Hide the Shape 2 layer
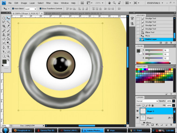This screenshot has height=133, width=177. tap(138, 118)
